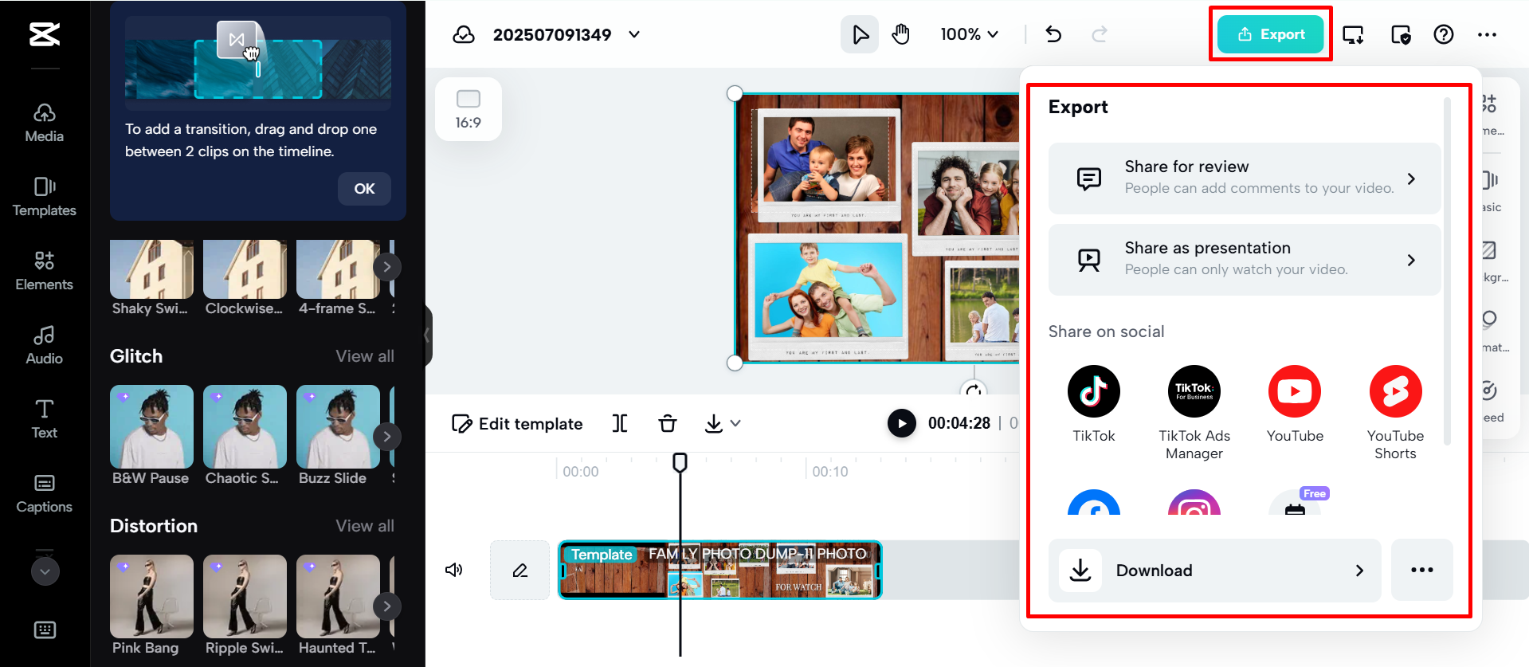Open the Text panel

coord(45,419)
